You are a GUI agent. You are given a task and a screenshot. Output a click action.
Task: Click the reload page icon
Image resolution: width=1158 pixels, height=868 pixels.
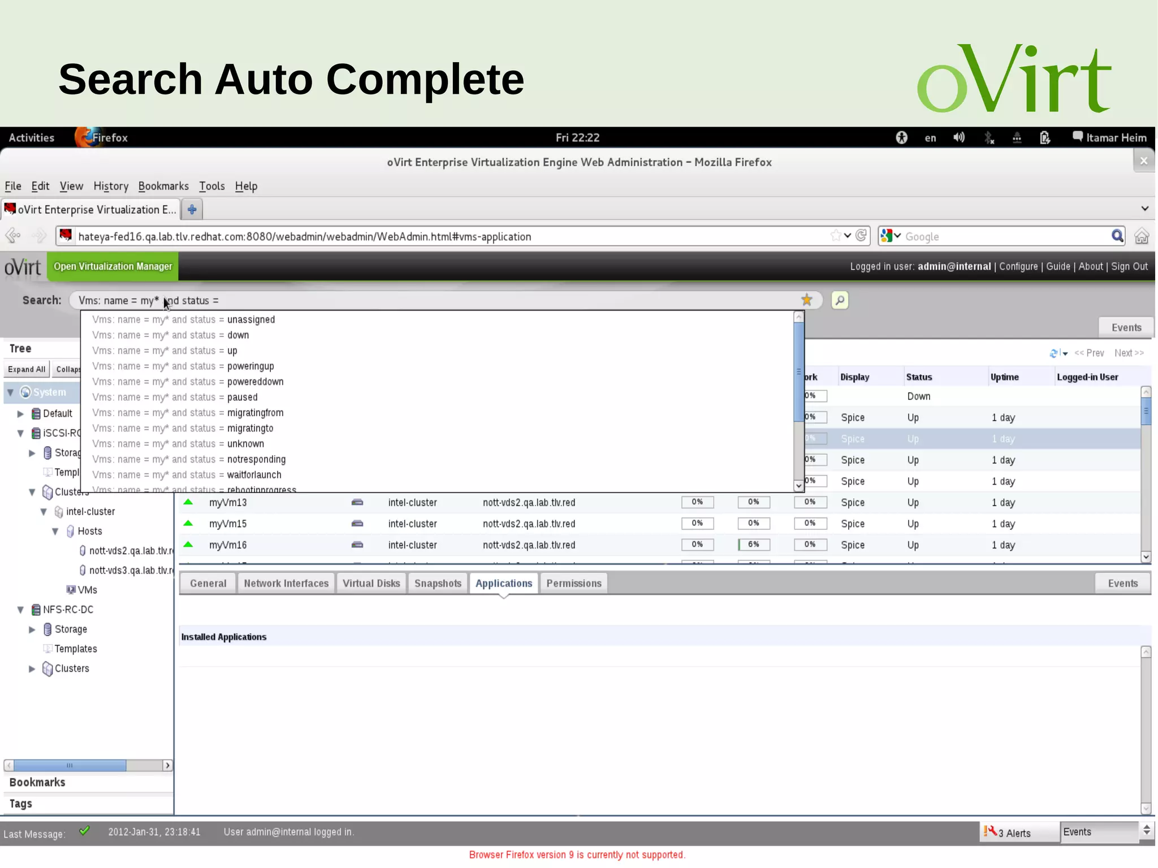(861, 236)
